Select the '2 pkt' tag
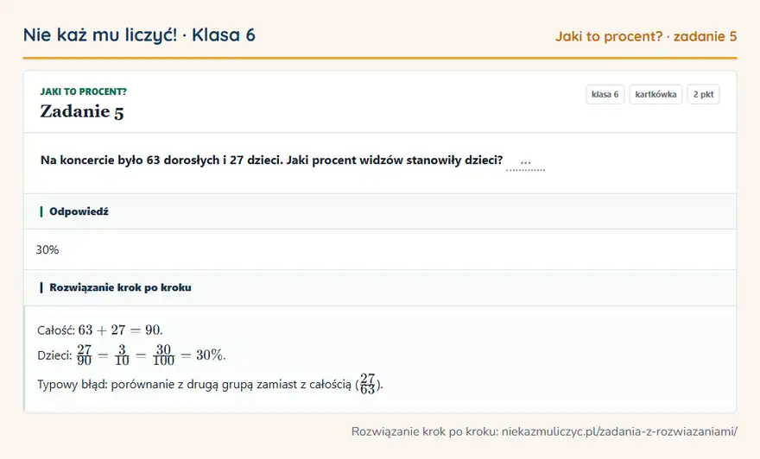 click(703, 94)
